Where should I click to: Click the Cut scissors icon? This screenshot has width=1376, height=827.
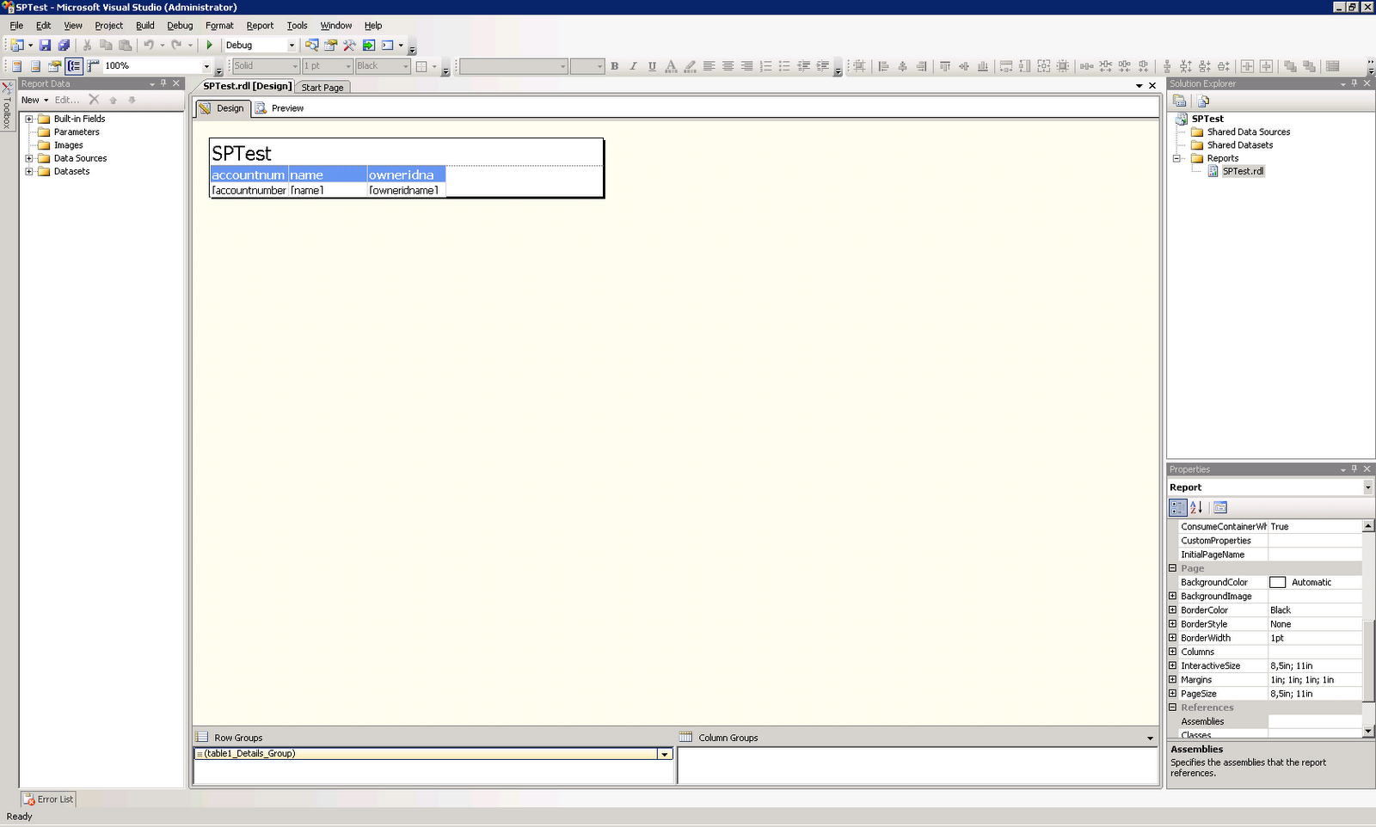tap(87, 45)
